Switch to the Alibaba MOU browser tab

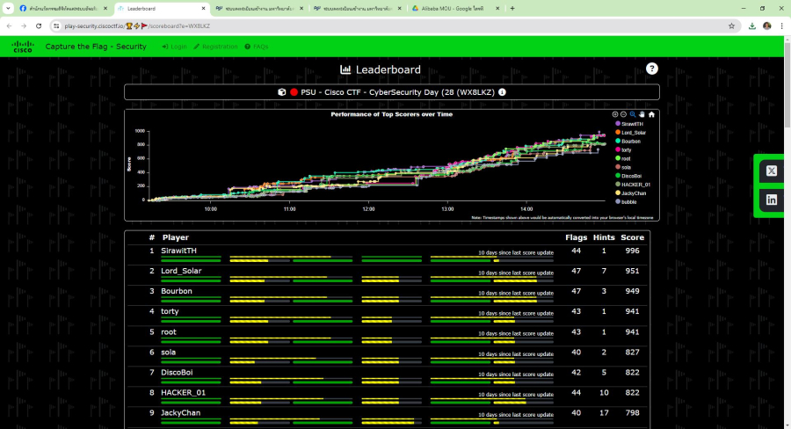click(x=453, y=8)
